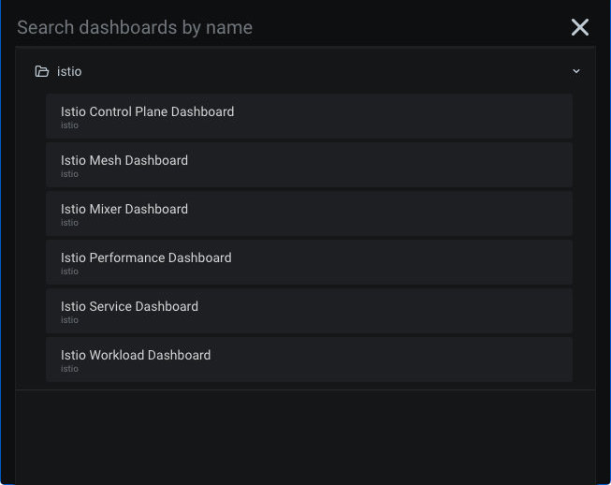Image resolution: width=611 pixels, height=485 pixels.
Task: Click the blank middle of the istio header row
Action: tap(309, 71)
